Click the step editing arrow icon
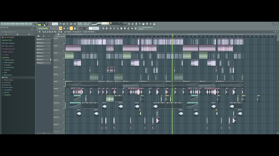Image resolution: width=279 pixels, height=156 pixels. tap(64, 28)
